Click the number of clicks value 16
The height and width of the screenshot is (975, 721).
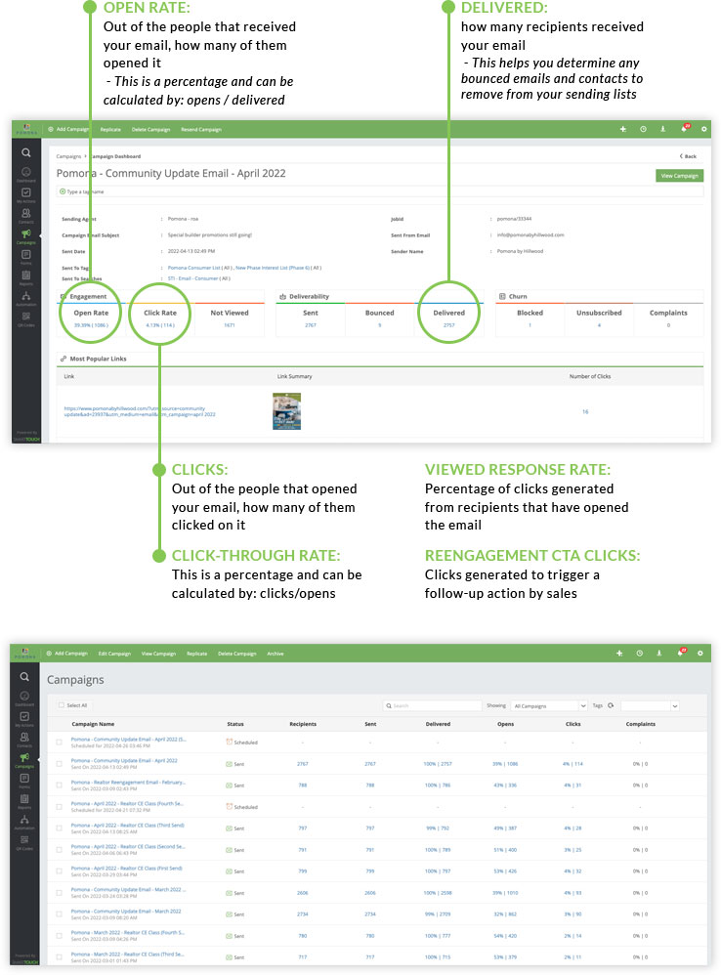tap(585, 411)
